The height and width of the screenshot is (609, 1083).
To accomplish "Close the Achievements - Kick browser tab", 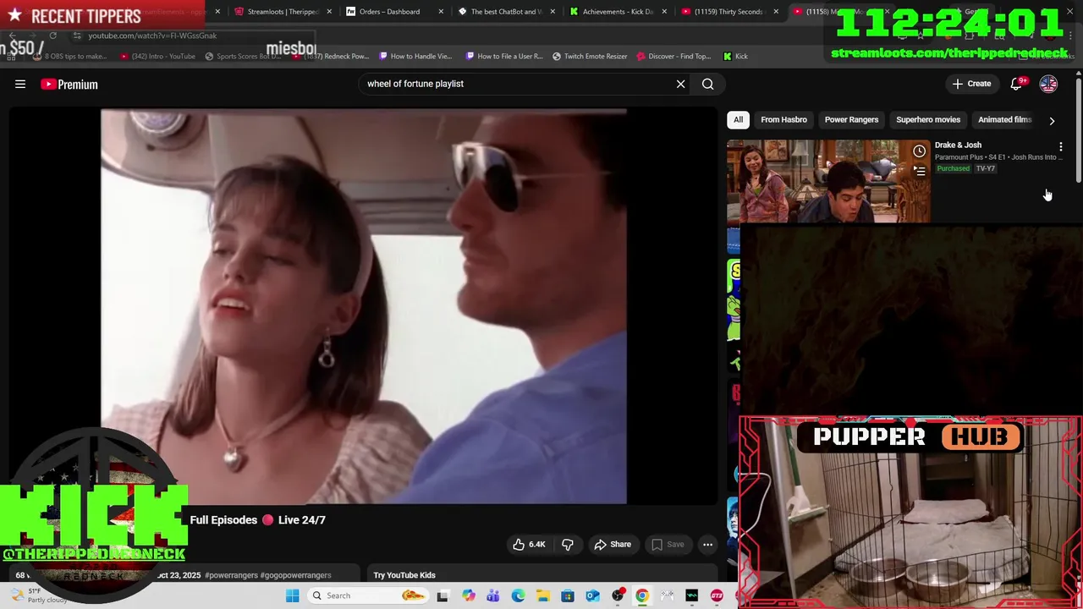I will pos(663,12).
